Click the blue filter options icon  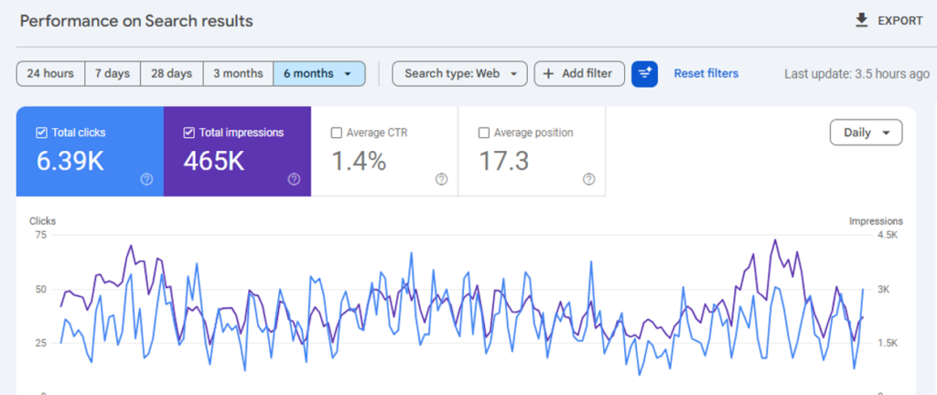click(x=644, y=73)
